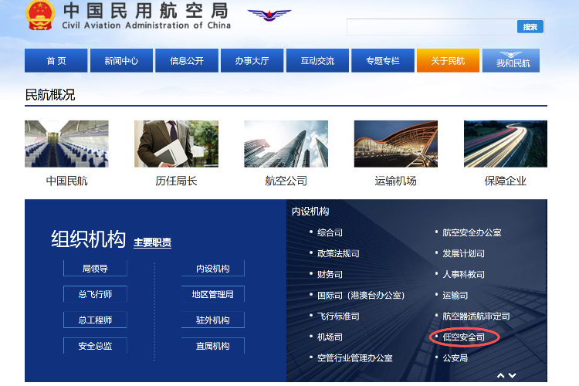579x386 pixels.
Task: Open the 低空安全司 department link
Action: tap(463, 337)
